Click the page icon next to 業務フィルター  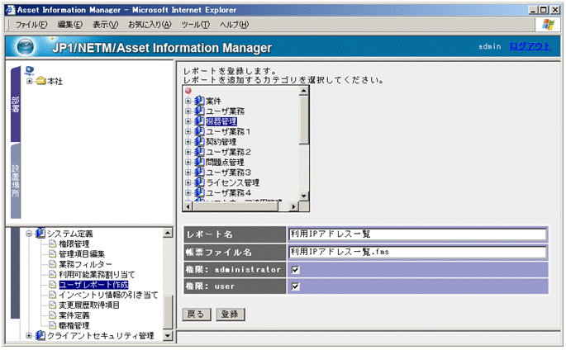click(x=52, y=264)
